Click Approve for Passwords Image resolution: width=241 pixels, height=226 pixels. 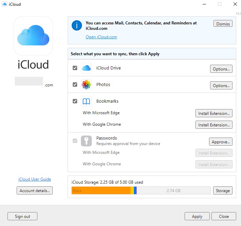221,142
